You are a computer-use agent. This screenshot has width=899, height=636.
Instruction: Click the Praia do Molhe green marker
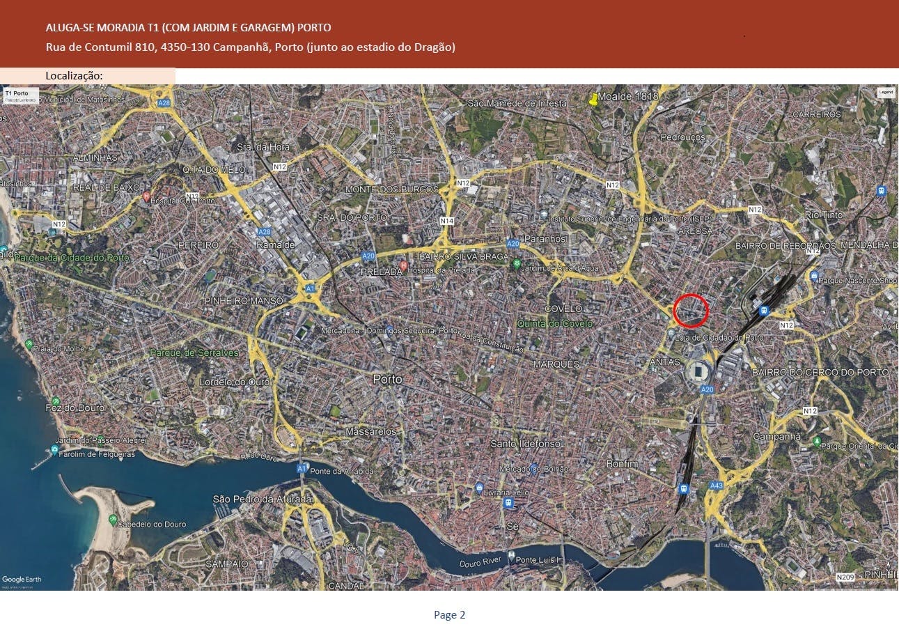[28, 344]
